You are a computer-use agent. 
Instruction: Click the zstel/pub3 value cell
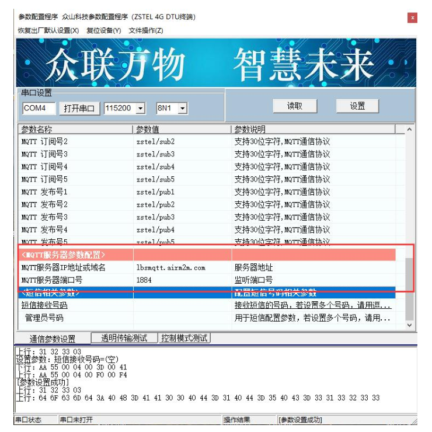182,217
